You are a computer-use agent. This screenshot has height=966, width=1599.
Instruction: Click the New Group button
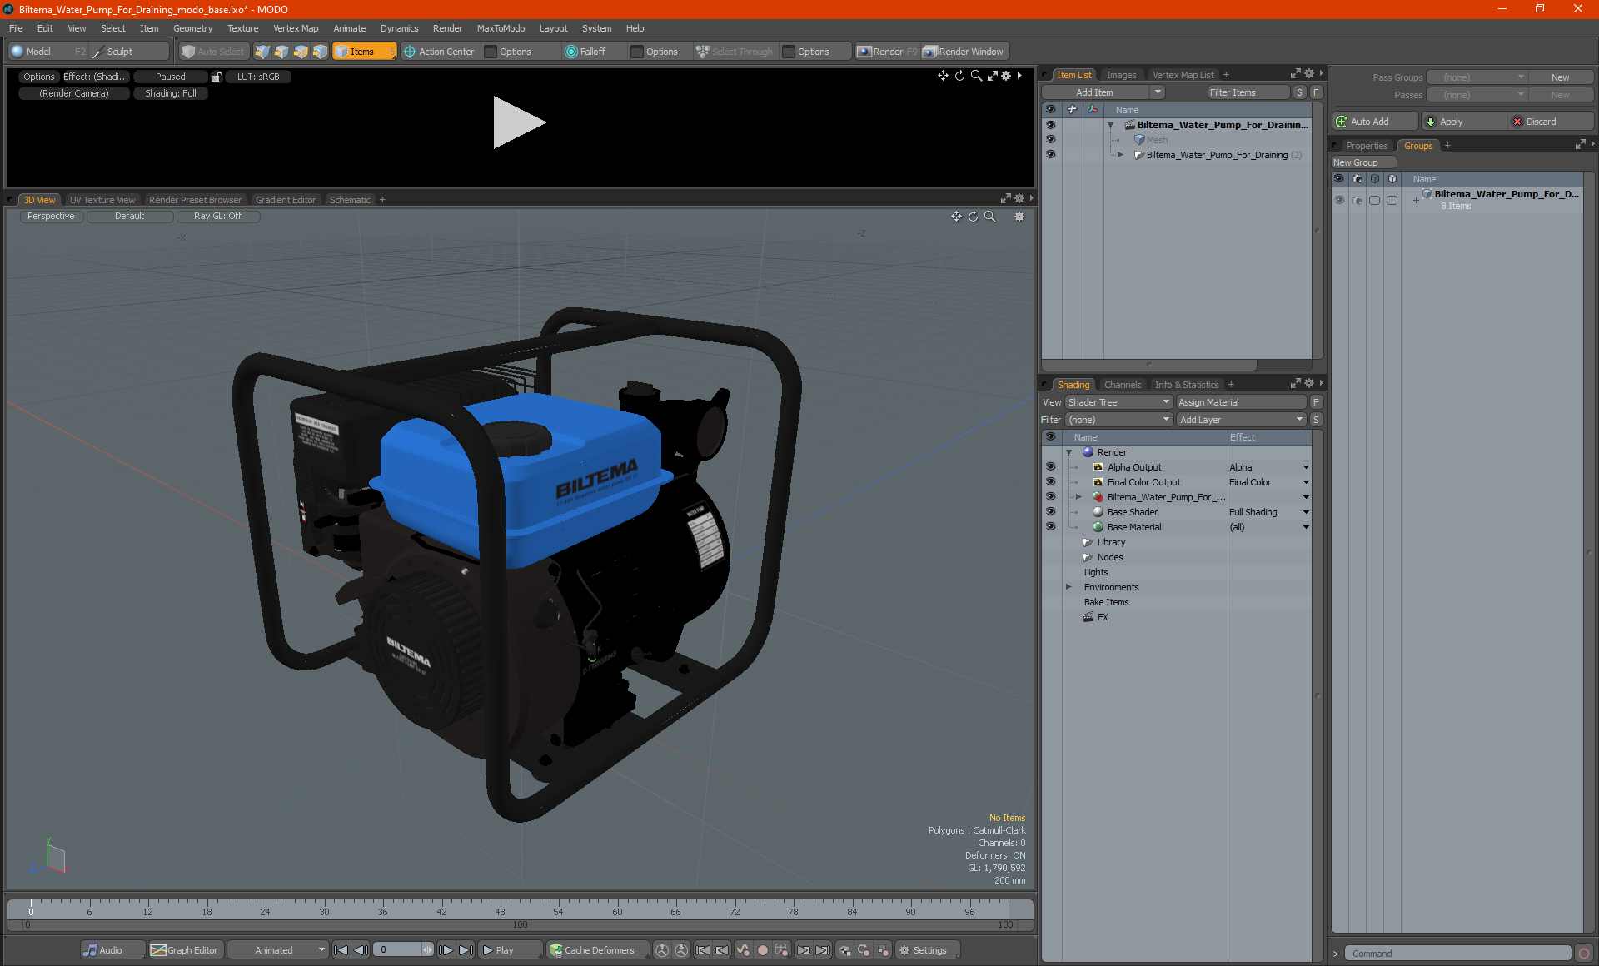click(x=1363, y=162)
